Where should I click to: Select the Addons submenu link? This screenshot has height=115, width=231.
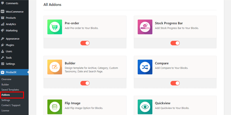5,95
